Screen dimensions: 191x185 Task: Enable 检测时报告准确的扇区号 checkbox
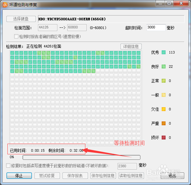(x=16, y=36)
